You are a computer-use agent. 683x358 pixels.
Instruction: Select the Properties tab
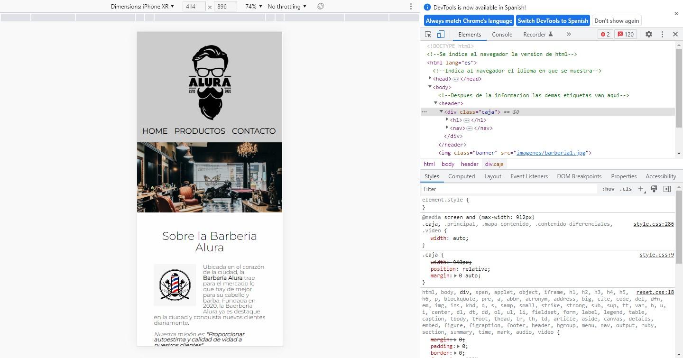(x=624, y=176)
